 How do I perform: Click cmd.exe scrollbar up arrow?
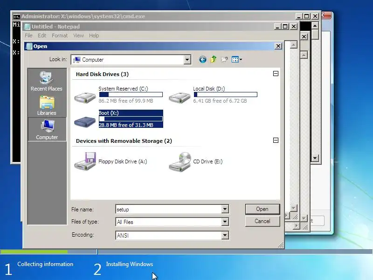coord(315,26)
